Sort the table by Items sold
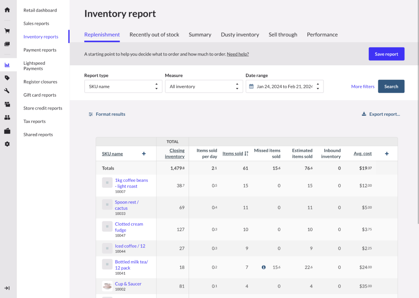Screen dimensions: 419x298 (233, 153)
